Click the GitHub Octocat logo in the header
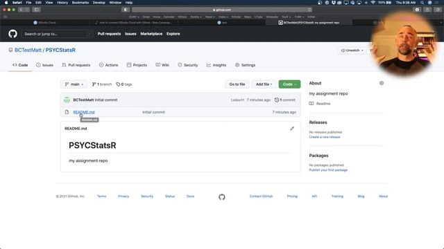The width and height of the screenshot is (444, 249). 12,34
